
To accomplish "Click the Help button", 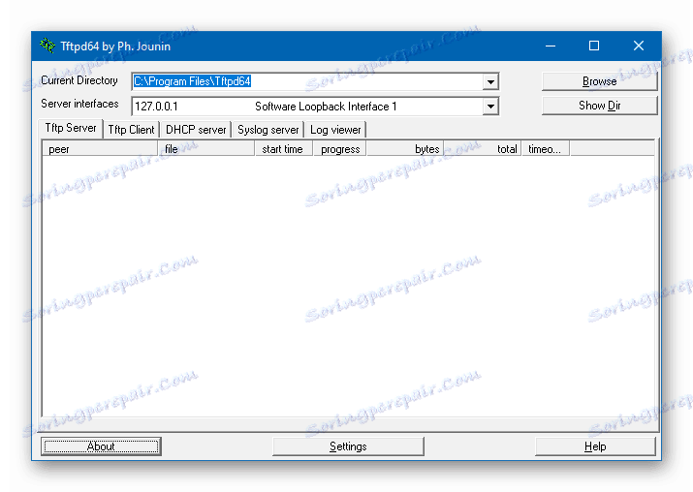I will pos(595,446).
